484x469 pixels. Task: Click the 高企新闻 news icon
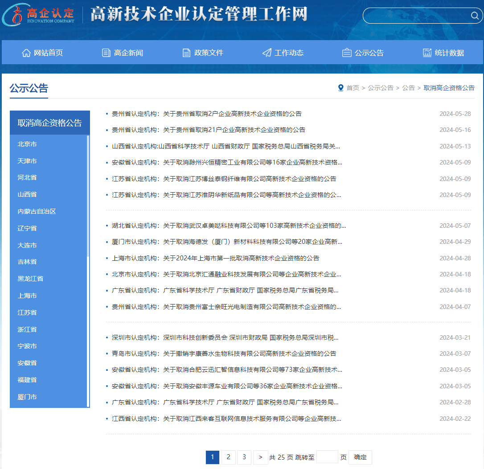click(x=106, y=52)
